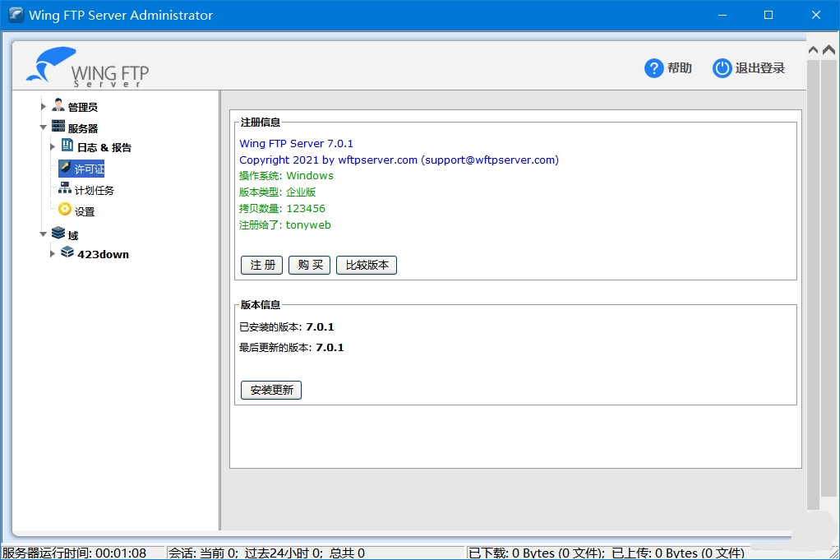
Task: Open the 比较版本 comparison button
Action: tap(366, 265)
